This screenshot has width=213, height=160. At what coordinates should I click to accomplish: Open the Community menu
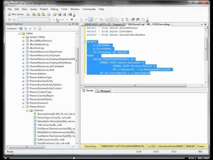(89, 9)
